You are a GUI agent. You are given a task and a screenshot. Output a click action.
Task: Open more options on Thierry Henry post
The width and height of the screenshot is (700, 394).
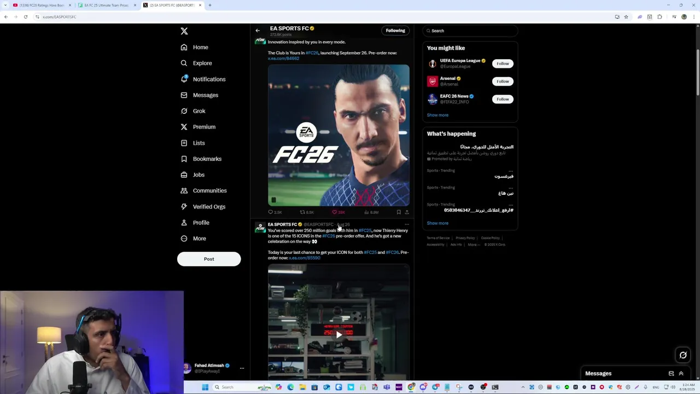pyautogui.click(x=407, y=224)
